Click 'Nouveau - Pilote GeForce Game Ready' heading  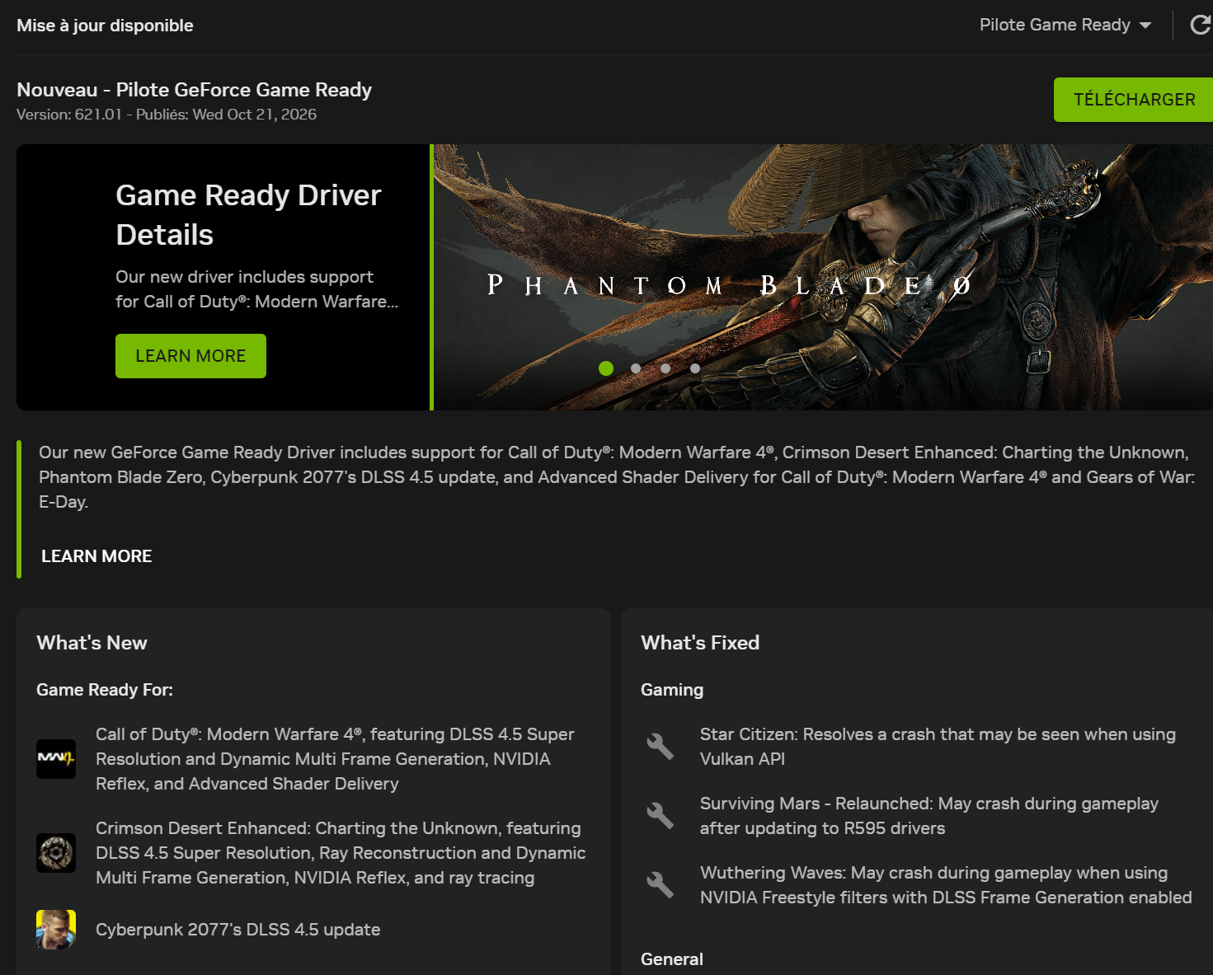194,90
